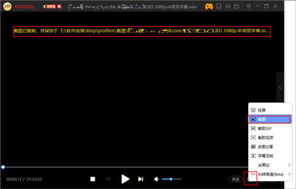This screenshot has height=189, width=296.
Task: Click the game controller icon in title bar
Action: (209, 6)
